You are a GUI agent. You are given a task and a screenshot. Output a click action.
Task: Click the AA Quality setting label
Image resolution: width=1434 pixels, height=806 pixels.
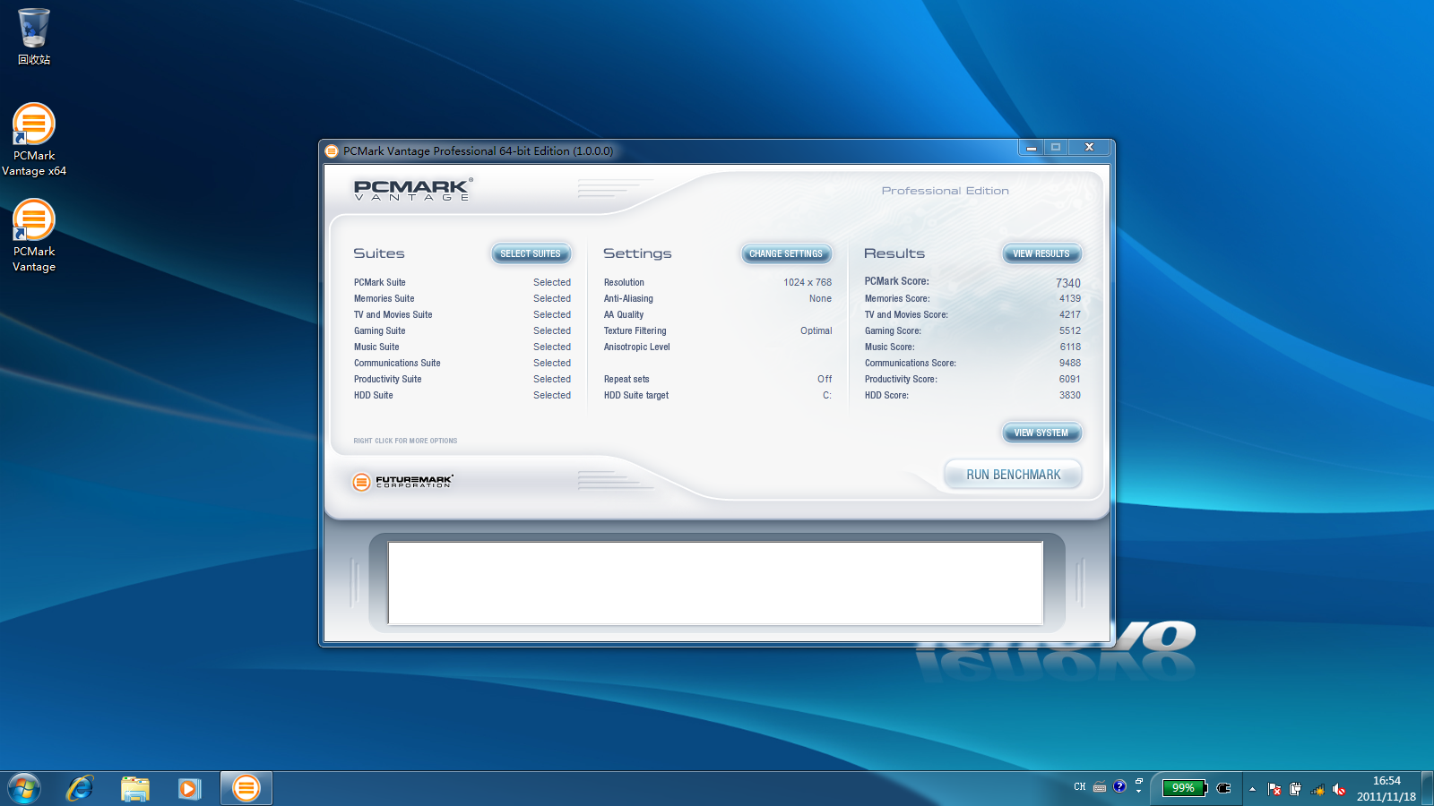[624, 314]
